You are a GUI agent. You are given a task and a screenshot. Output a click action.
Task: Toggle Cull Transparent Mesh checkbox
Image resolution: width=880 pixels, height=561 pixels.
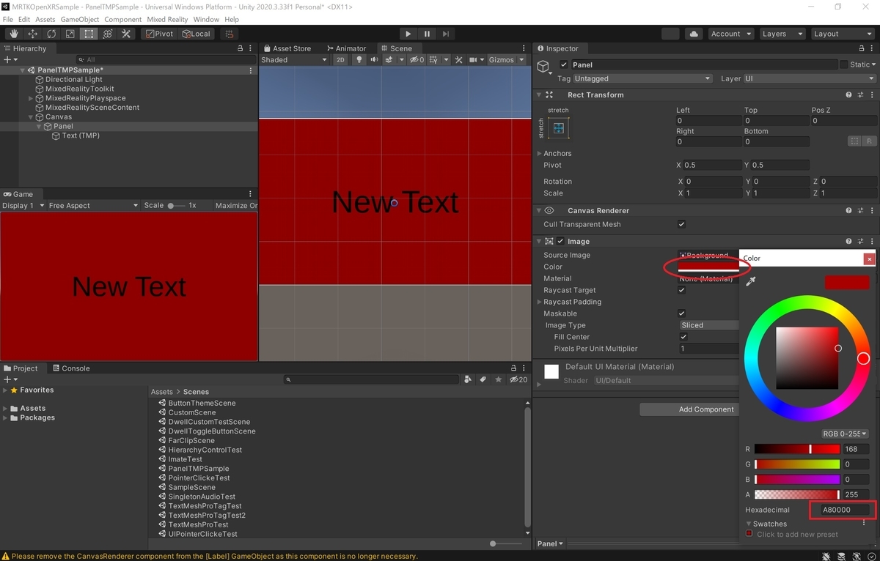coord(682,224)
